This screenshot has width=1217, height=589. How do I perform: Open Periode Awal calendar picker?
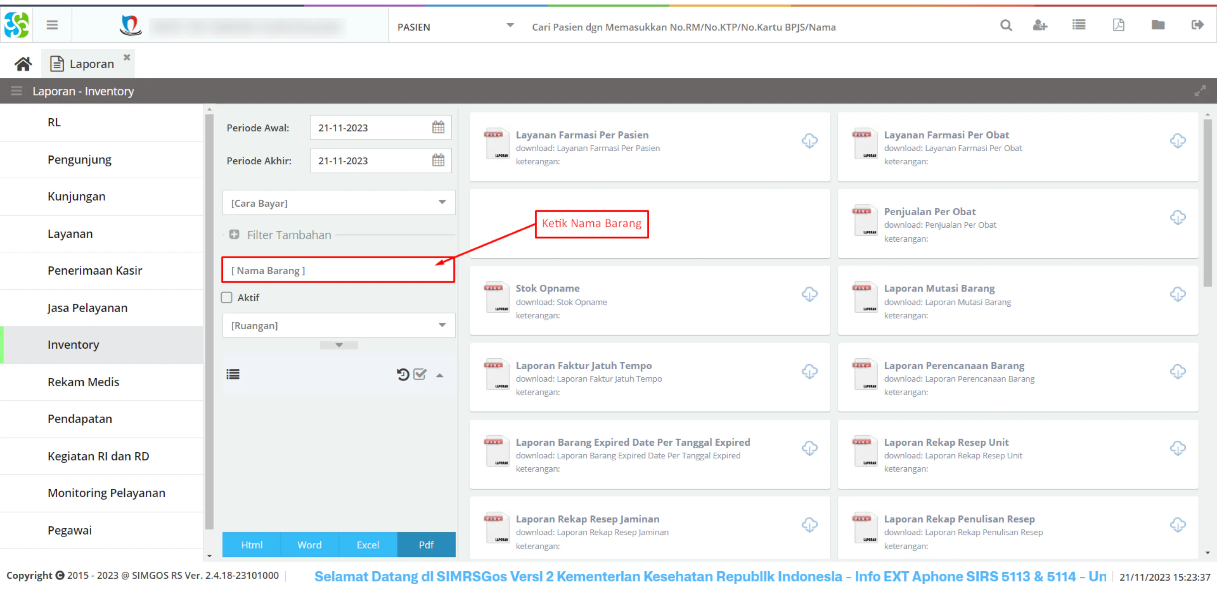[438, 128]
